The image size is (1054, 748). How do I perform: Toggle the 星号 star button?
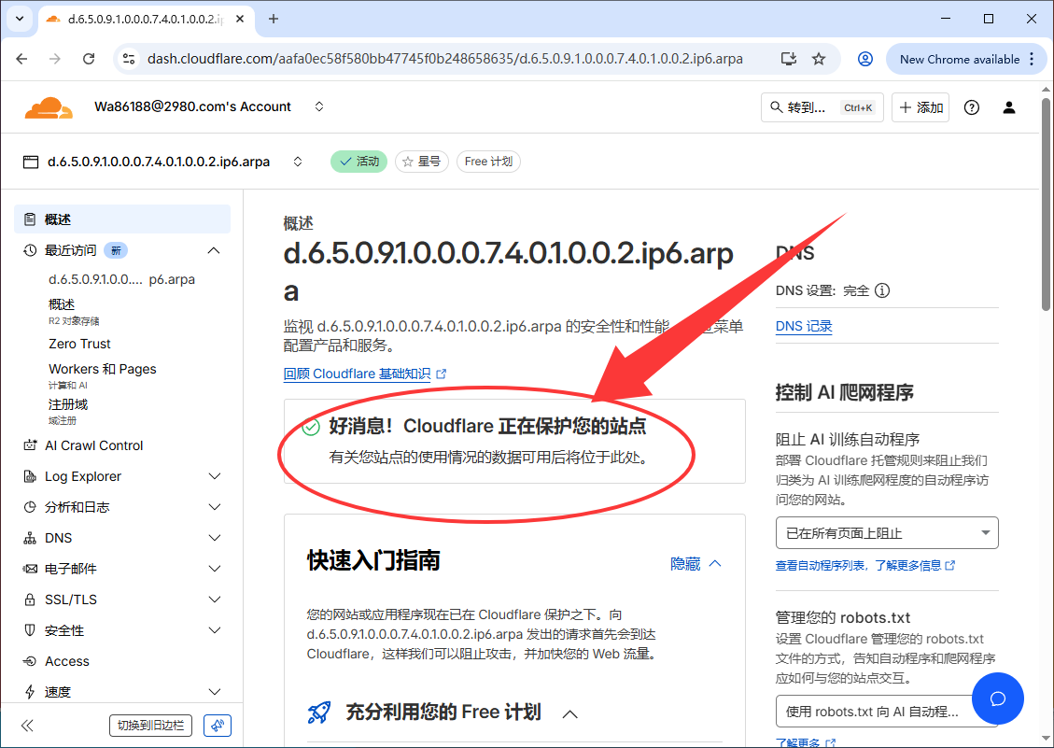[422, 162]
